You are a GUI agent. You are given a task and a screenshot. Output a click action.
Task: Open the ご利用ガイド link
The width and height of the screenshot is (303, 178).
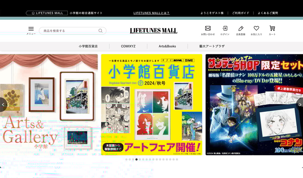coord(241,13)
